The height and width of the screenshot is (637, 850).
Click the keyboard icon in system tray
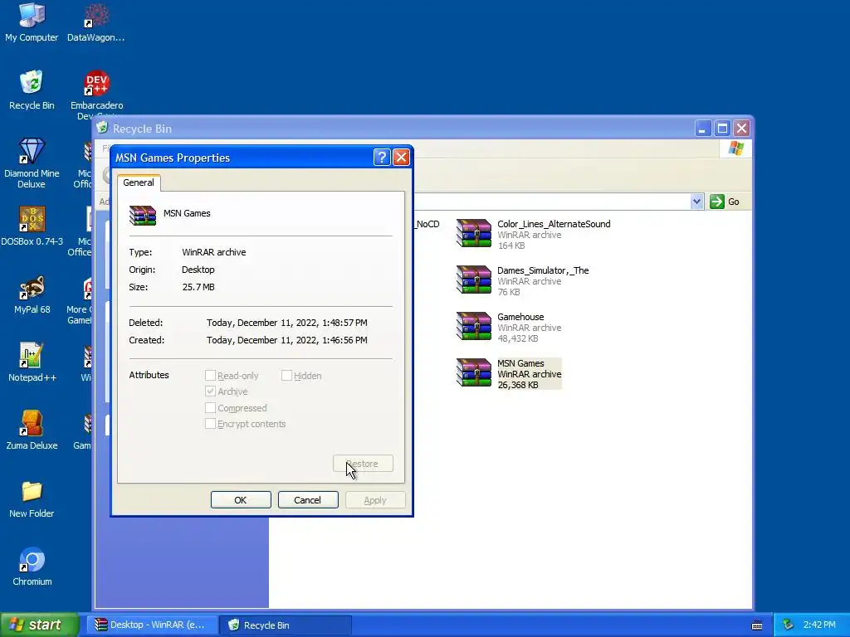point(757,625)
